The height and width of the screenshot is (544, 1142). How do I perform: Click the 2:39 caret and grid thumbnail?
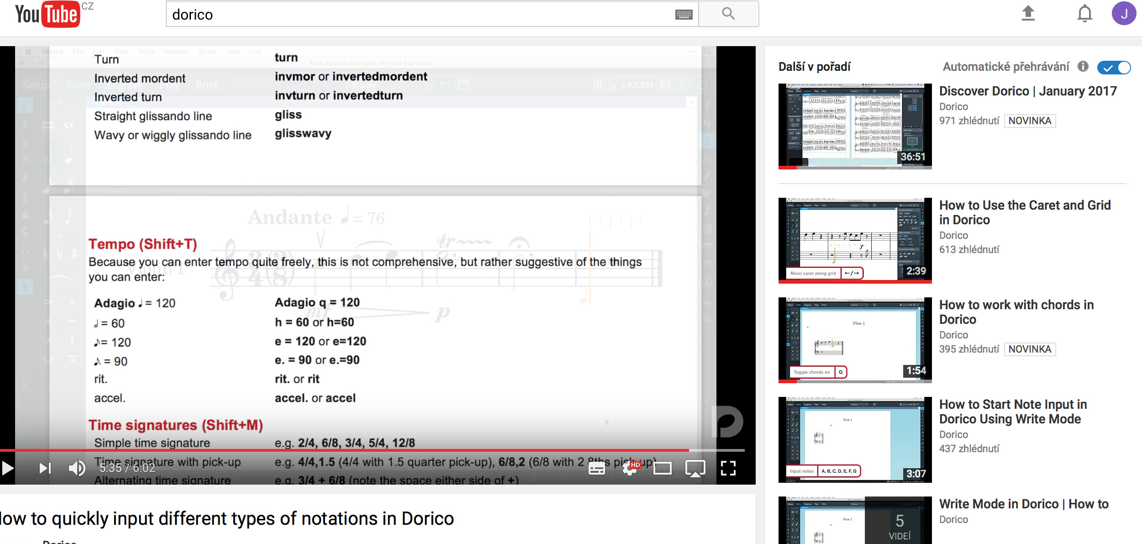[855, 240]
